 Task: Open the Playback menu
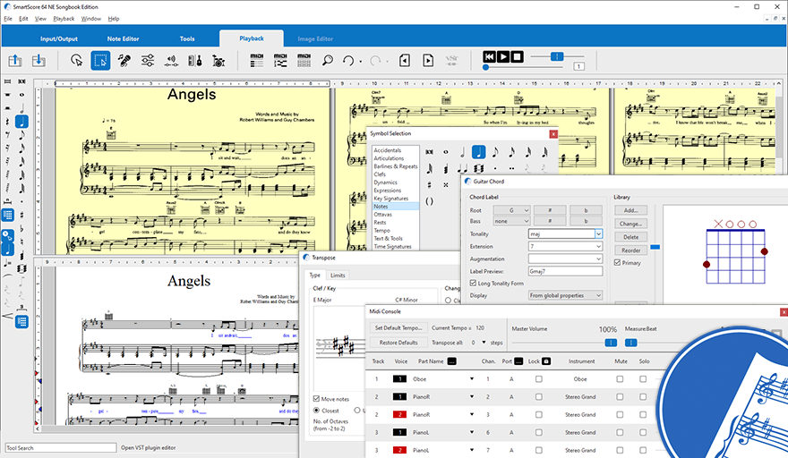pos(64,19)
